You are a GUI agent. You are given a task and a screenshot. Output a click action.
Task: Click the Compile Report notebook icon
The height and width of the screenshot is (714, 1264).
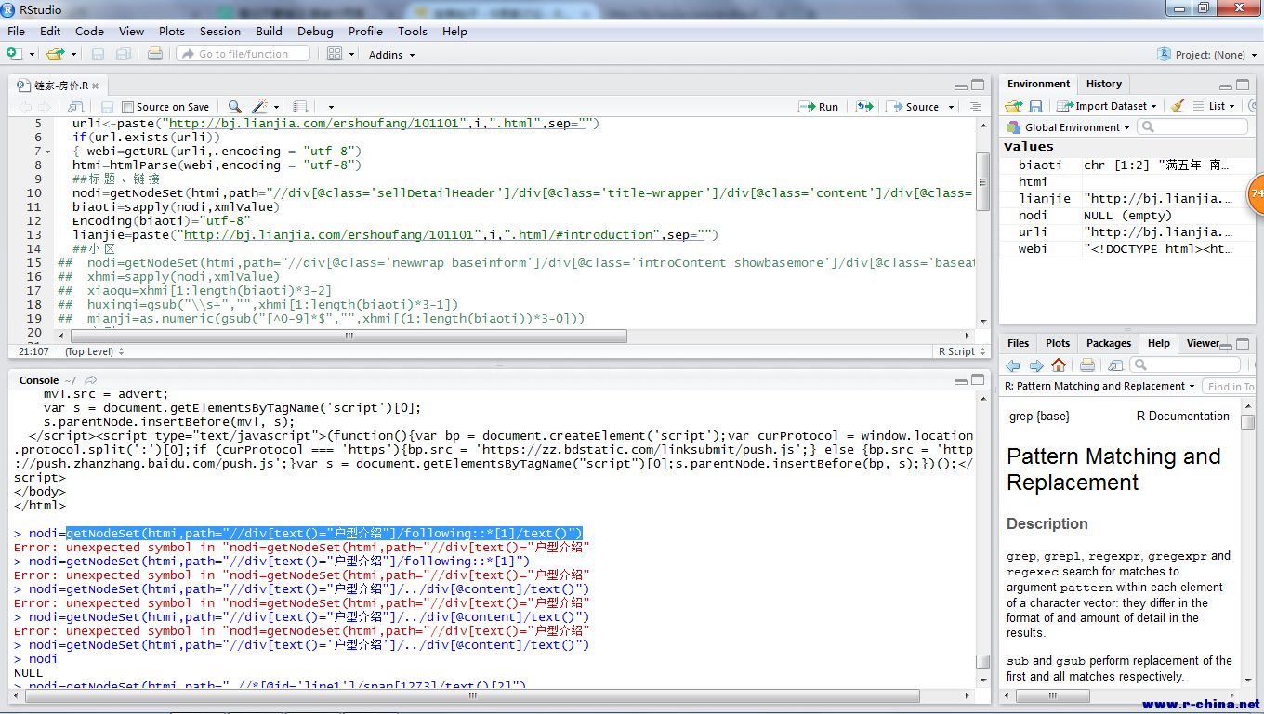(300, 107)
